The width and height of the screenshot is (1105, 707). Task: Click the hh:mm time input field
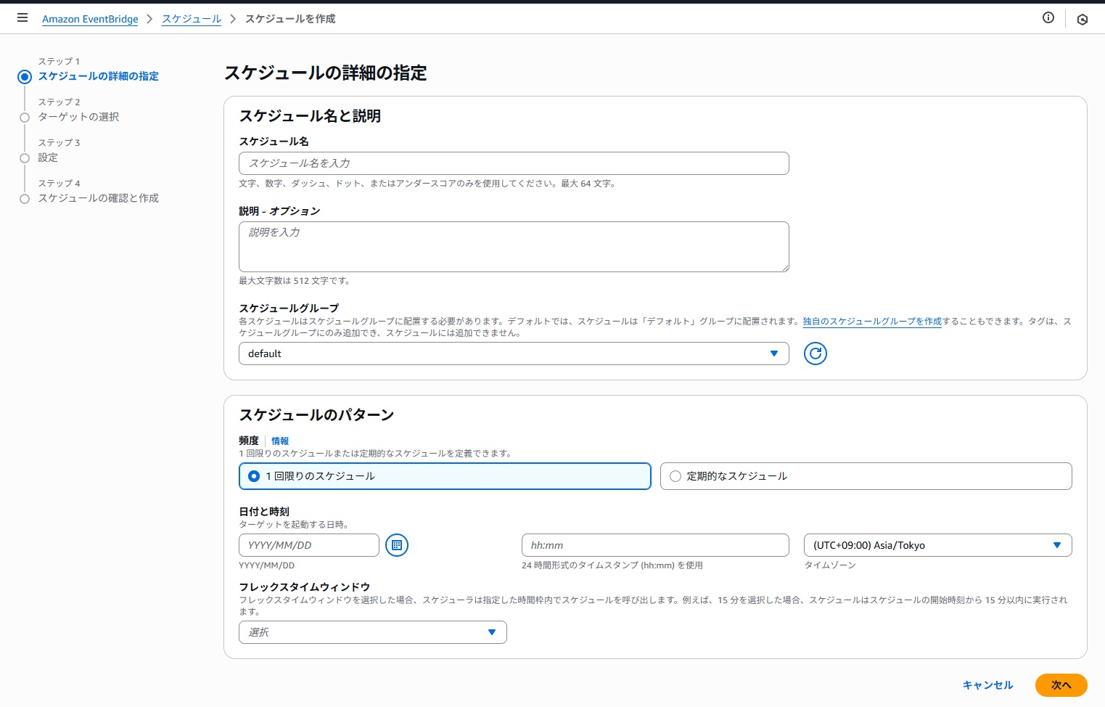[x=654, y=545]
